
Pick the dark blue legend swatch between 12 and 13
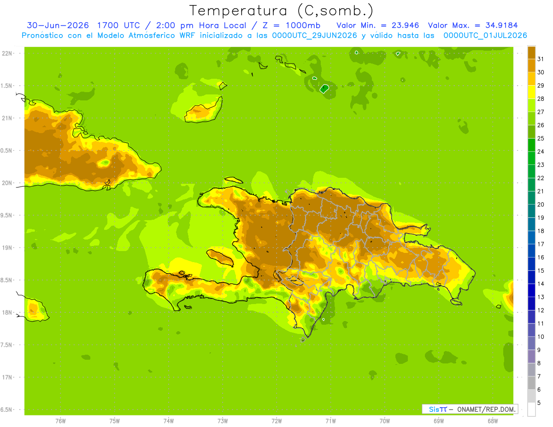(531, 304)
